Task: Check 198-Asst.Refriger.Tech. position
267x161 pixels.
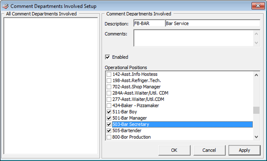Action: click(x=109, y=80)
